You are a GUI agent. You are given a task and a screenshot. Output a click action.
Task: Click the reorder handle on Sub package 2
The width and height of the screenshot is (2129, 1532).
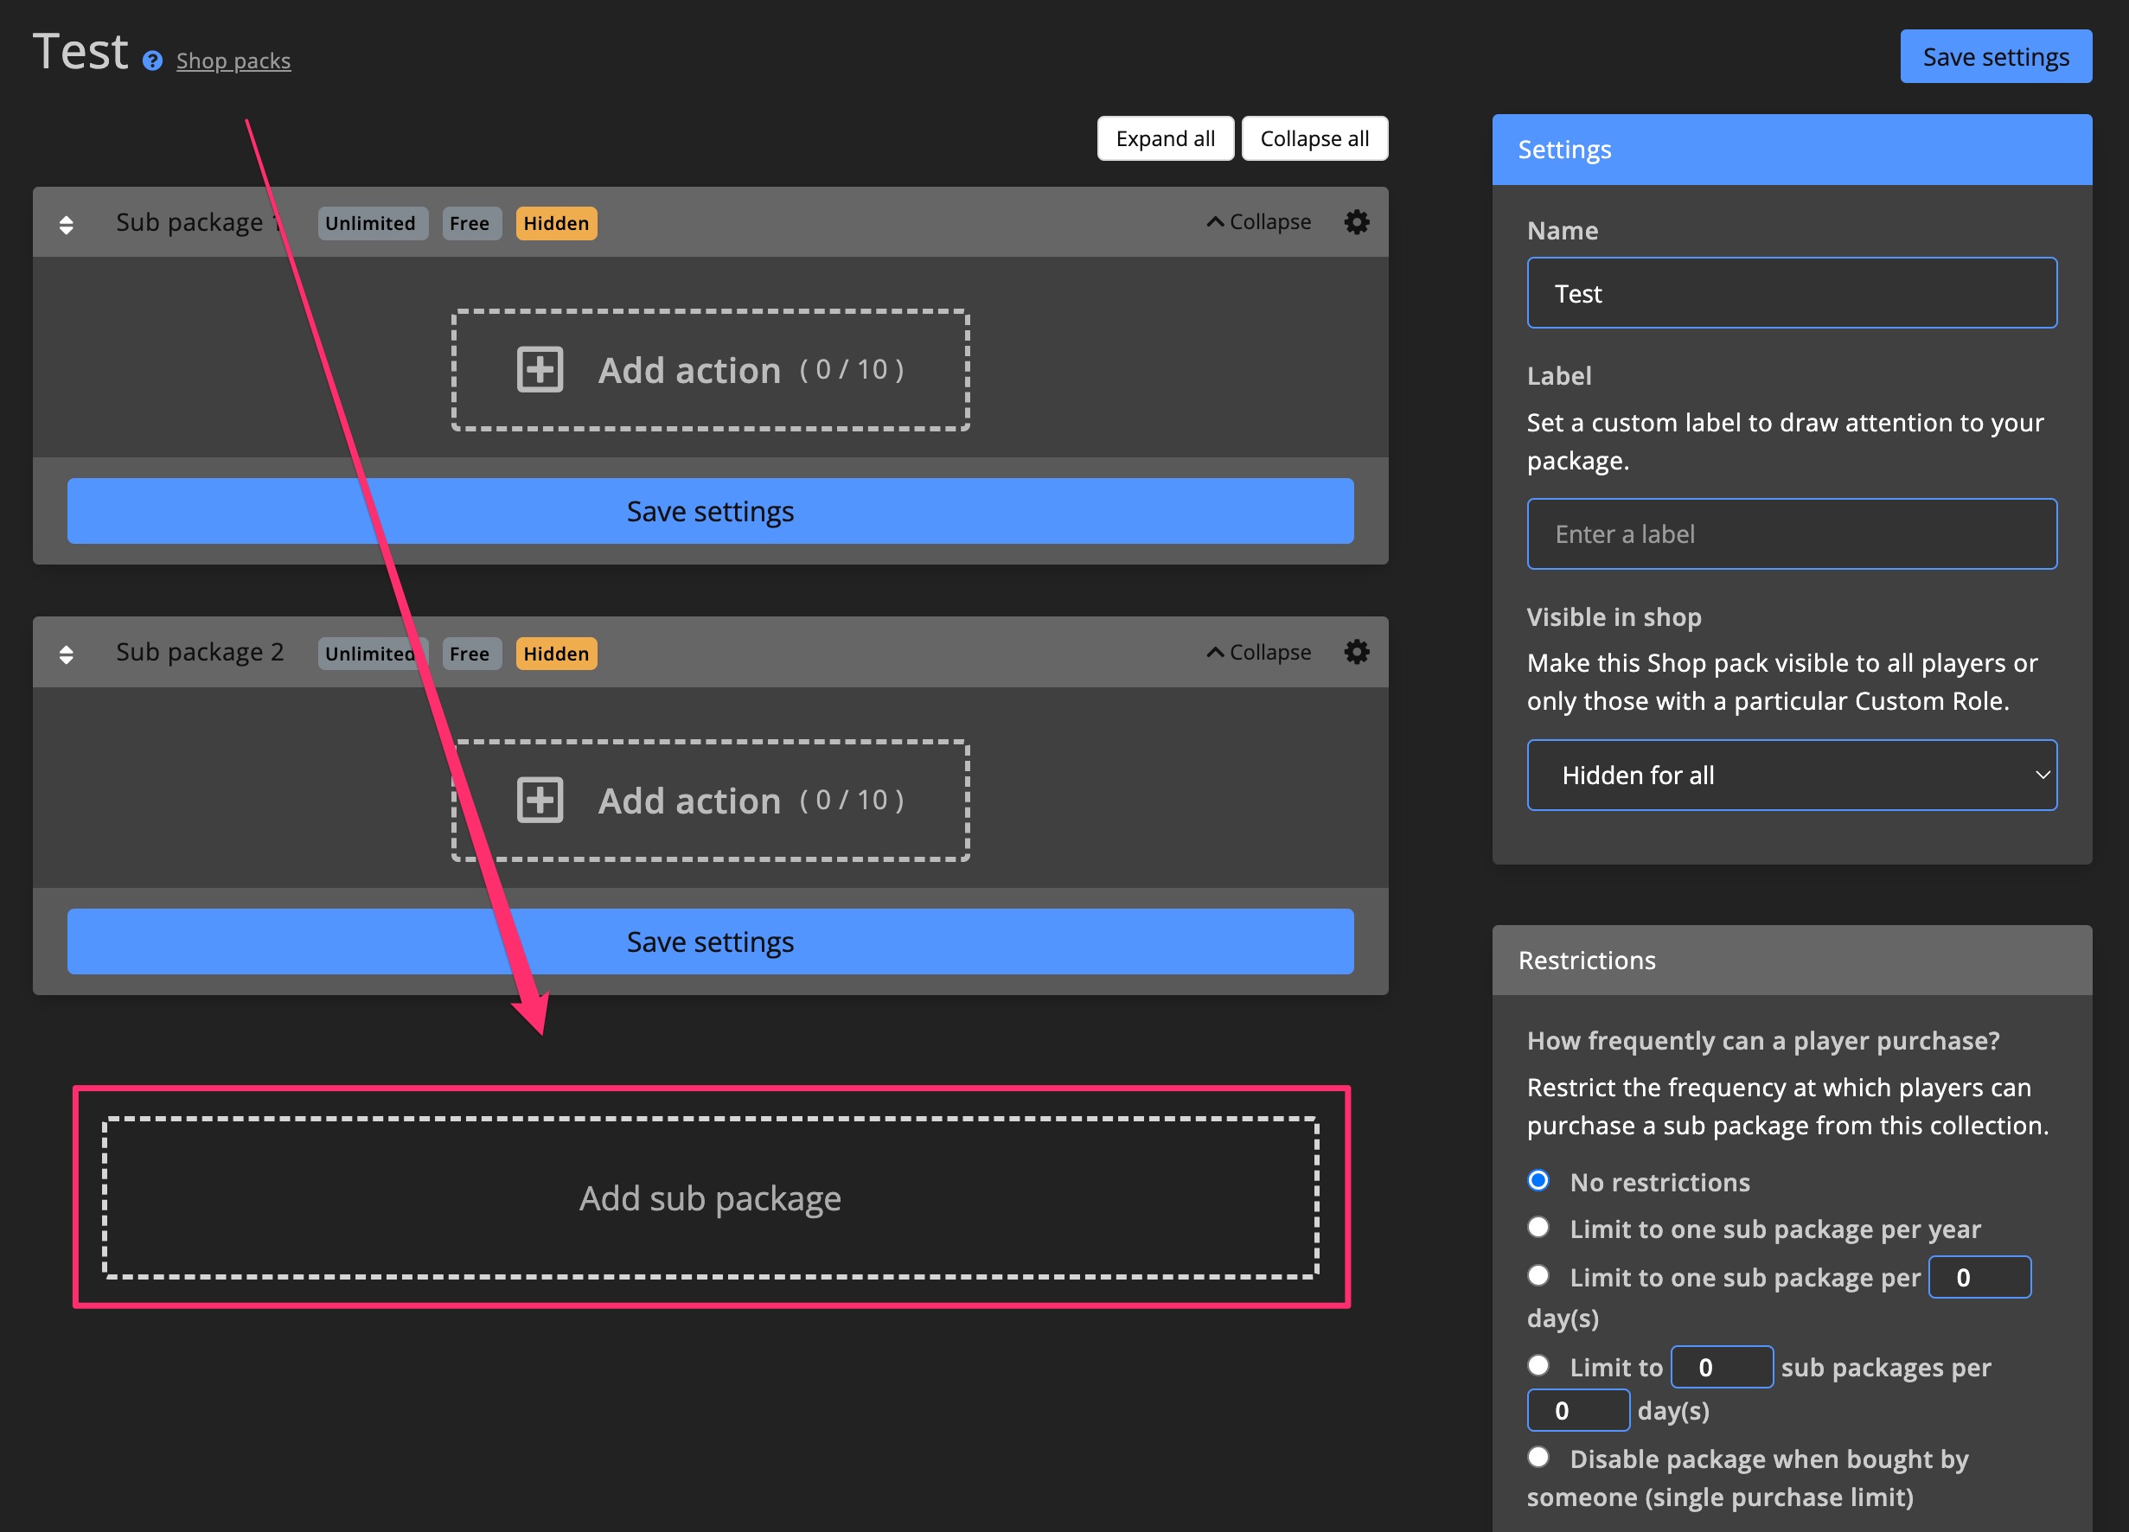pos(67,653)
